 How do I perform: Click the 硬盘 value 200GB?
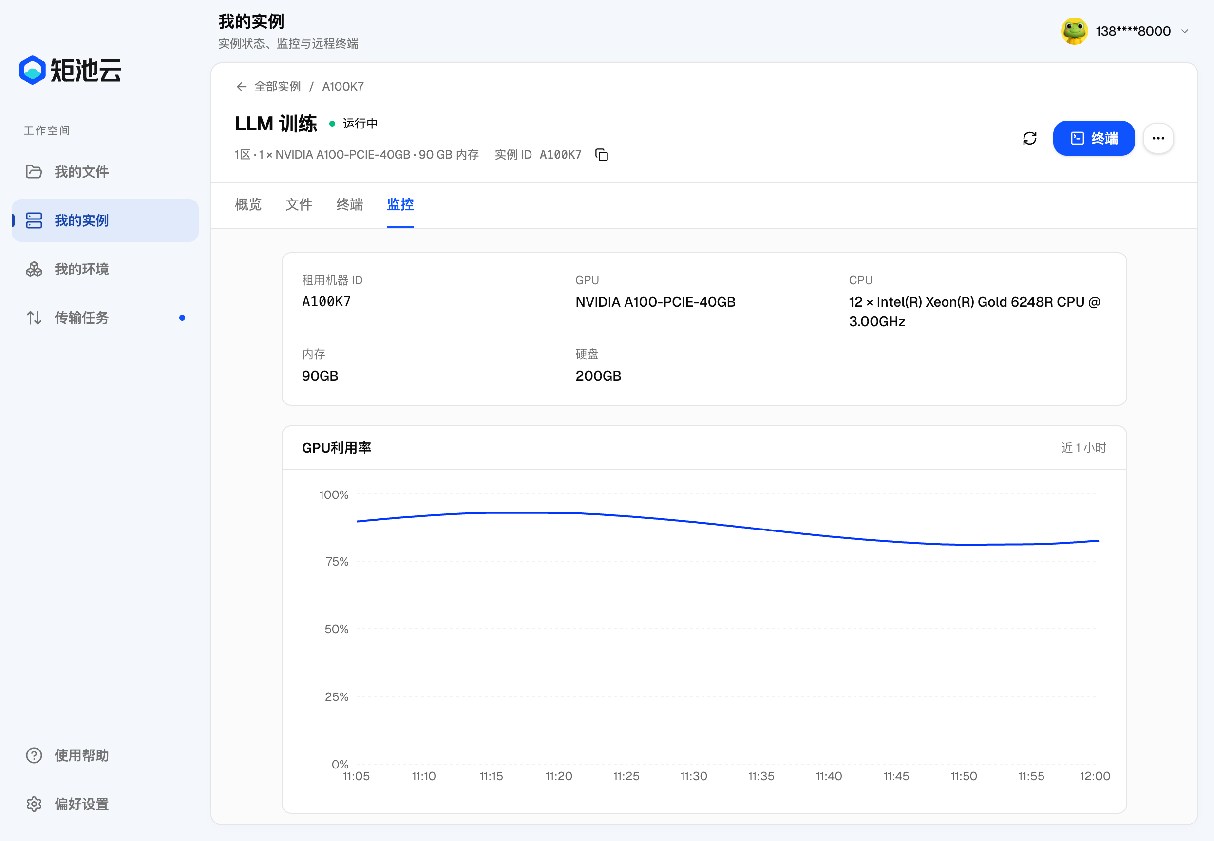point(598,376)
